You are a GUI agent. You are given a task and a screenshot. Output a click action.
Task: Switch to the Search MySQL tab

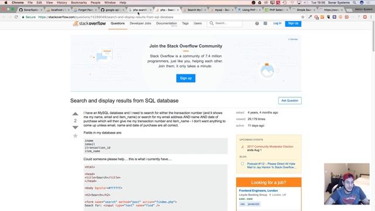point(194,10)
